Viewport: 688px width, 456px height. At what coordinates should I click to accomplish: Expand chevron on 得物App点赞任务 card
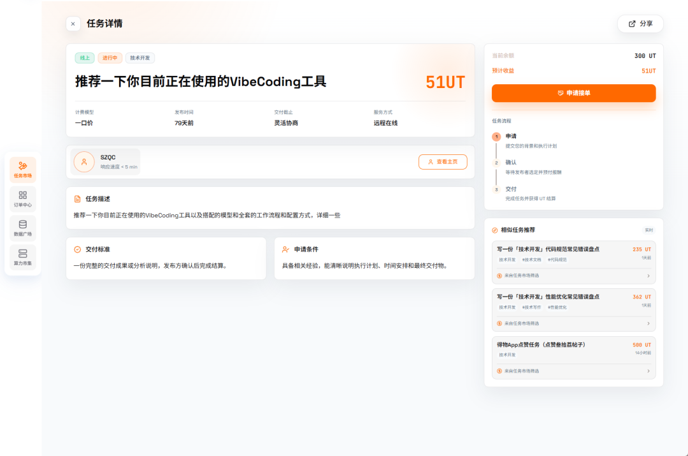pos(649,371)
